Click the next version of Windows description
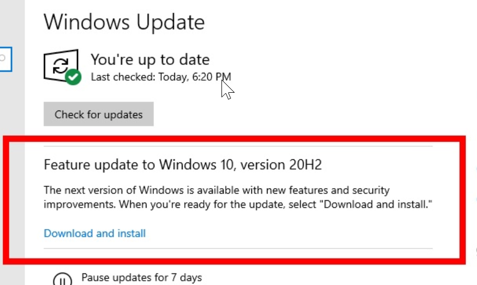This screenshot has height=285, width=477. pyautogui.click(x=216, y=190)
